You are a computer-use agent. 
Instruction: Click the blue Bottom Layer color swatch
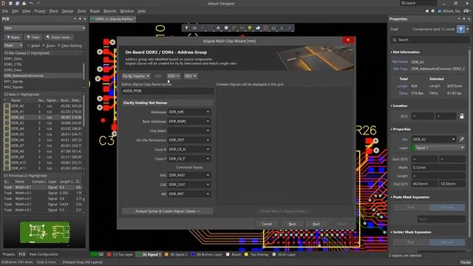coord(192,254)
